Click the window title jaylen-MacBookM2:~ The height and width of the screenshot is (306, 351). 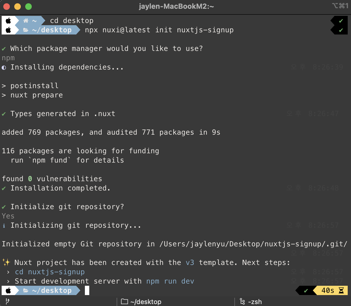pyautogui.click(x=176, y=6)
